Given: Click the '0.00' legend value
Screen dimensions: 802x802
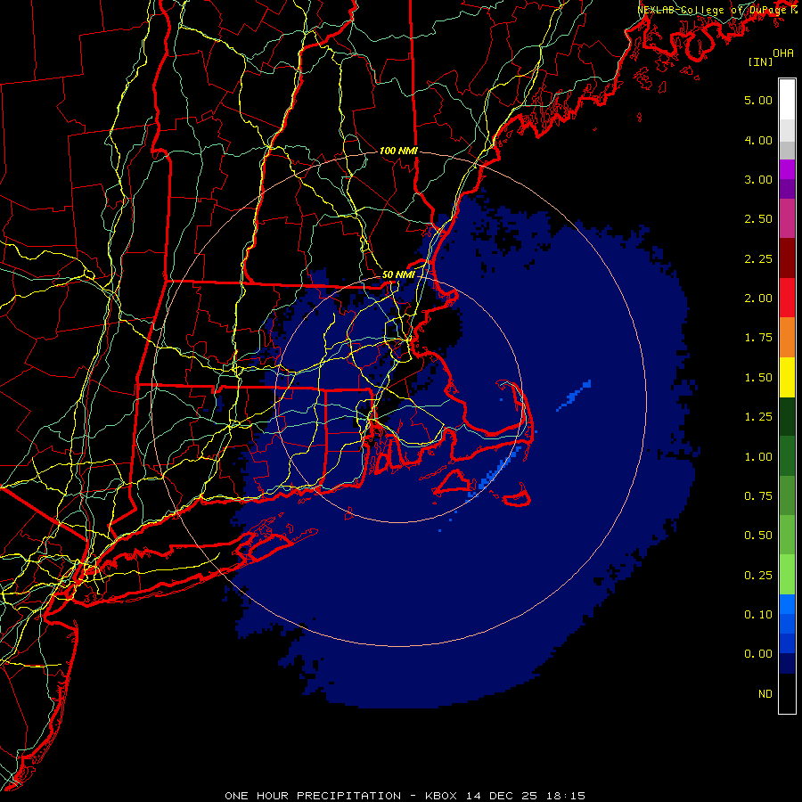Looking at the screenshot, I should 758,654.
